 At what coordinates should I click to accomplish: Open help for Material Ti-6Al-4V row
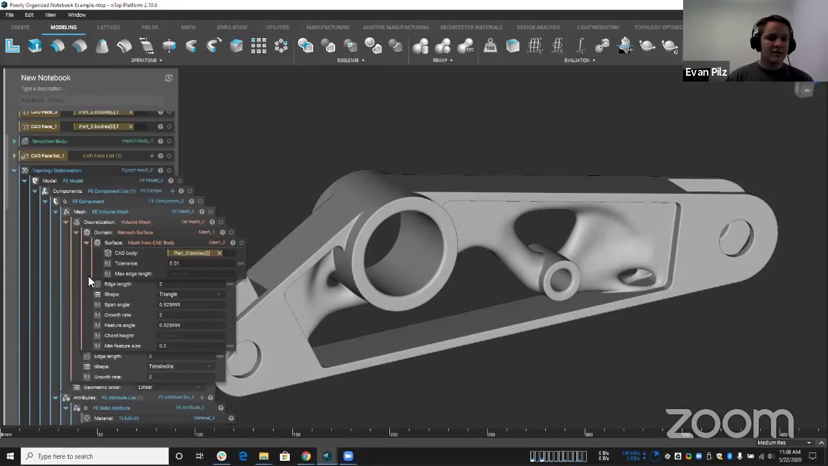pos(231,418)
